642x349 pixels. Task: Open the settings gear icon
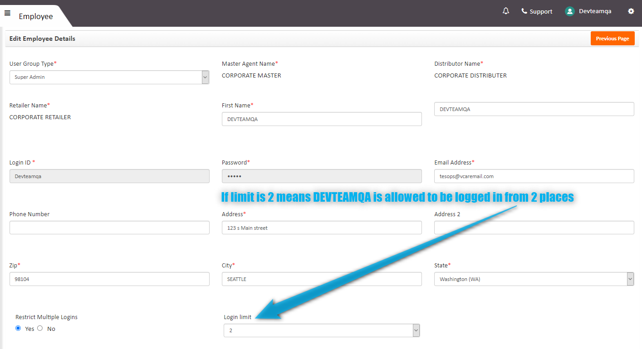coord(631,11)
